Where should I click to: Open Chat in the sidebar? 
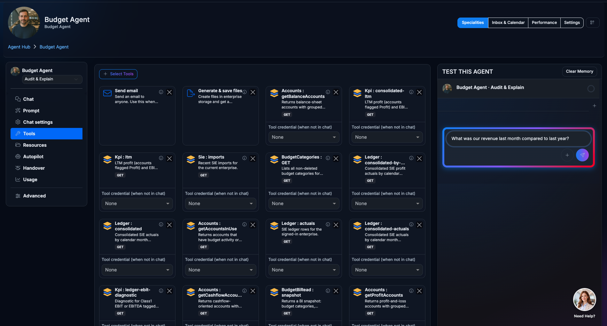(x=46, y=99)
